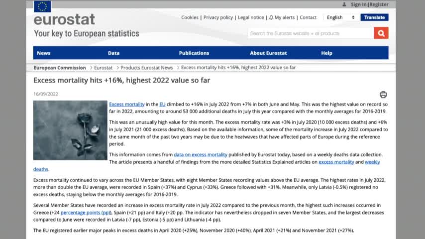Click the orange search magnifier button
This screenshot has height=239, width=425.
(381, 33)
